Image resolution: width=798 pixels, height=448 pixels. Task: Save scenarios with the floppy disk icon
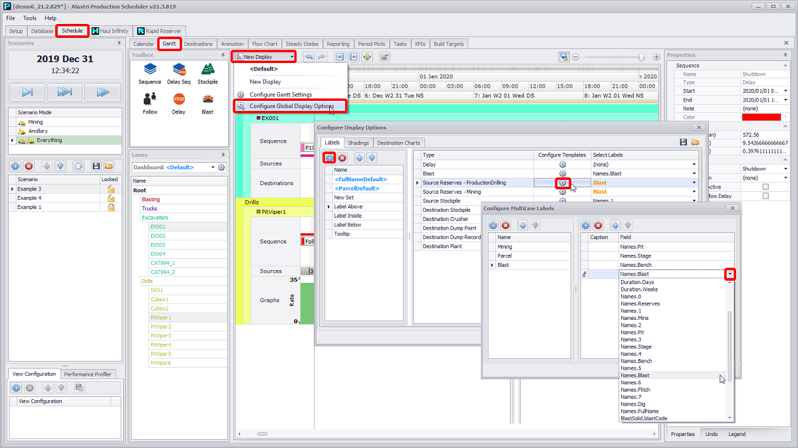point(96,166)
